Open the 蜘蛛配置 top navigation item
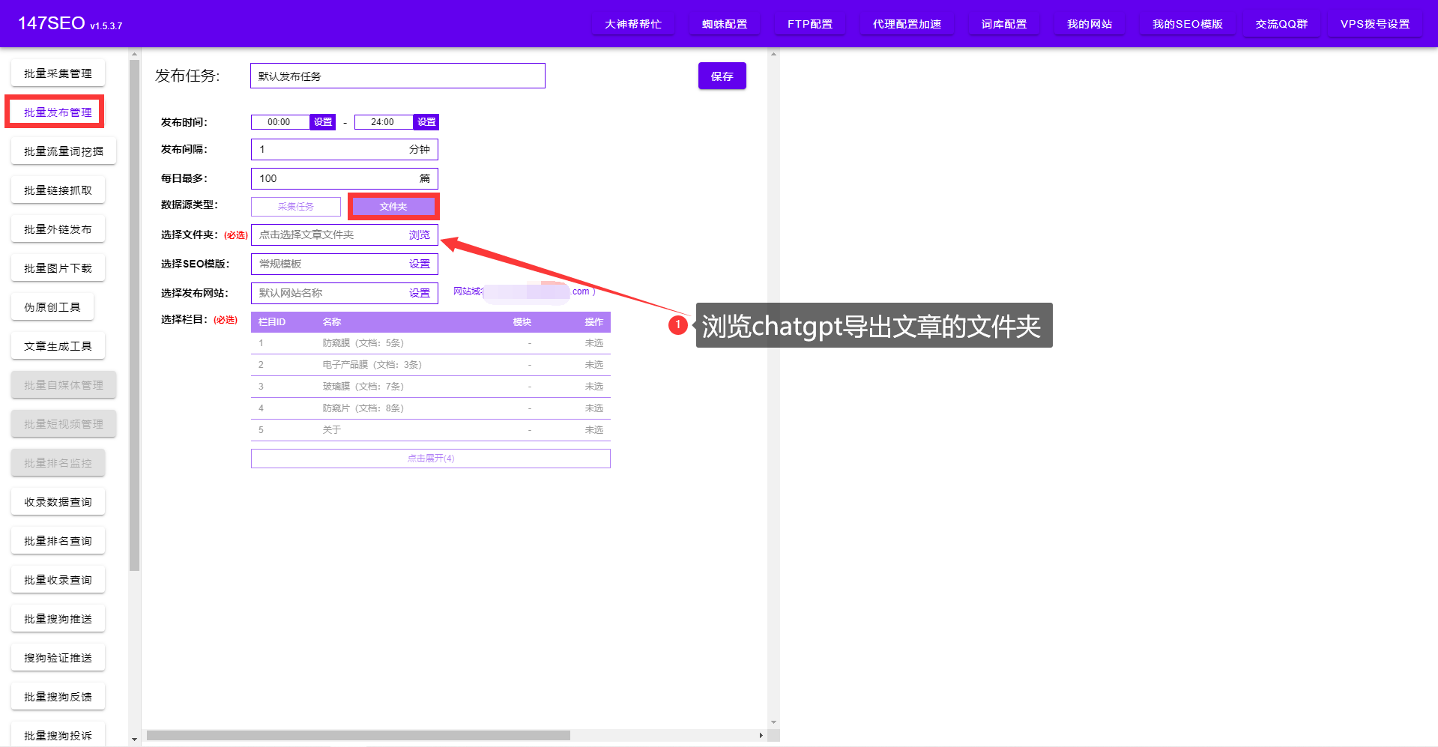 (724, 24)
